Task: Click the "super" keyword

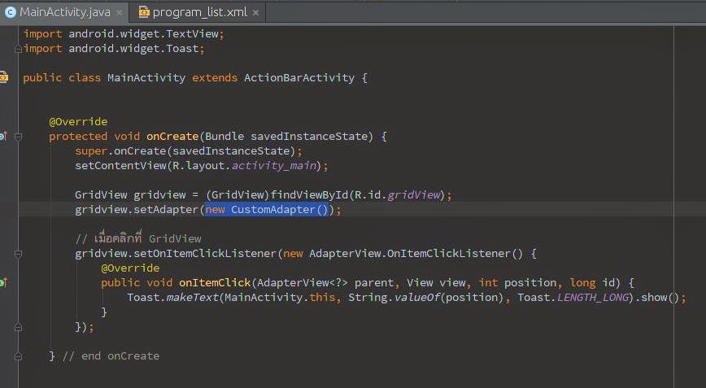Action: click(91, 150)
